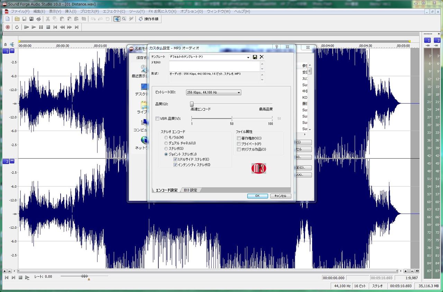
Task: Check the 著作権あり(C) checkbox
Action: 239,138
